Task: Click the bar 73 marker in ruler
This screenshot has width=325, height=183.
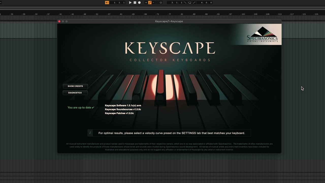Action: [x=158, y=14]
